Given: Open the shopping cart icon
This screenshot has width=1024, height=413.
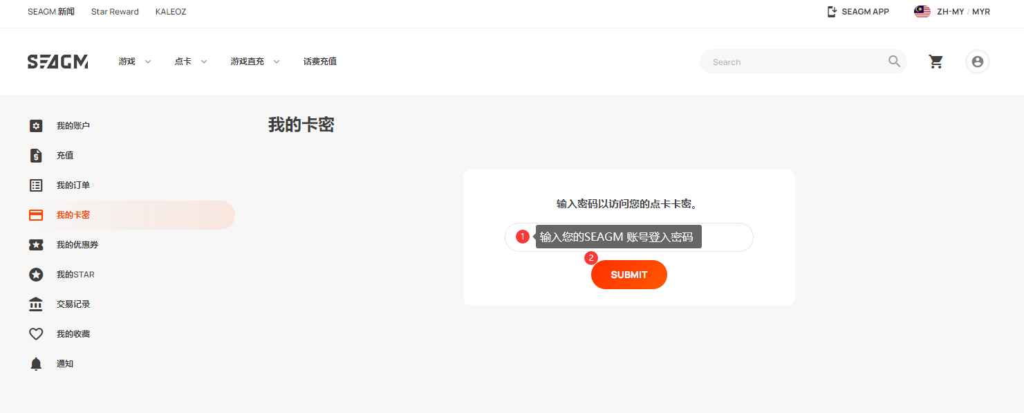Looking at the screenshot, I should [x=936, y=62].
